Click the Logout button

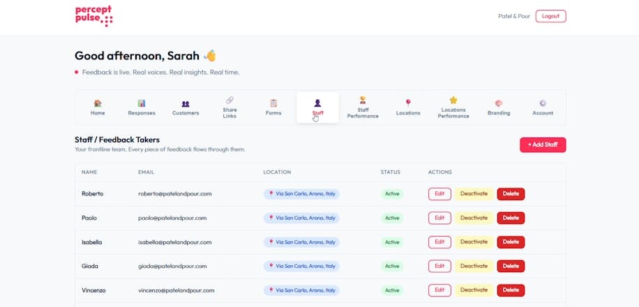(550, 16)
